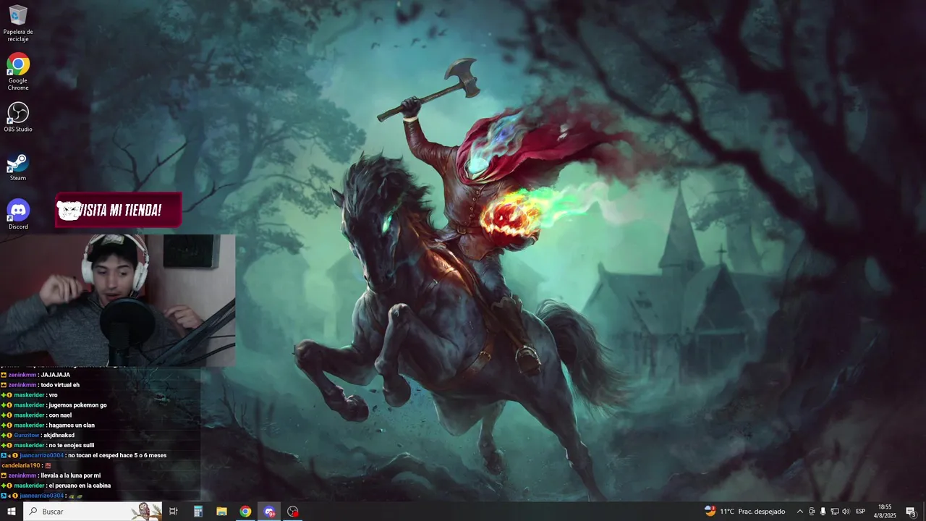Click the chat message 'akjdhnaksd' by Gunzitow
Viewport: 926px width, 521px height.
tap(59, 436)
